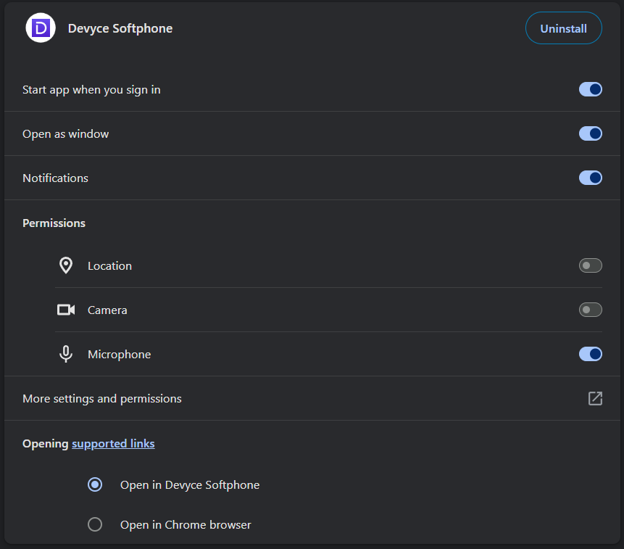Enable the Location permission toggle
This screenshot has width=624, height=549.
[x=590, y=265]
